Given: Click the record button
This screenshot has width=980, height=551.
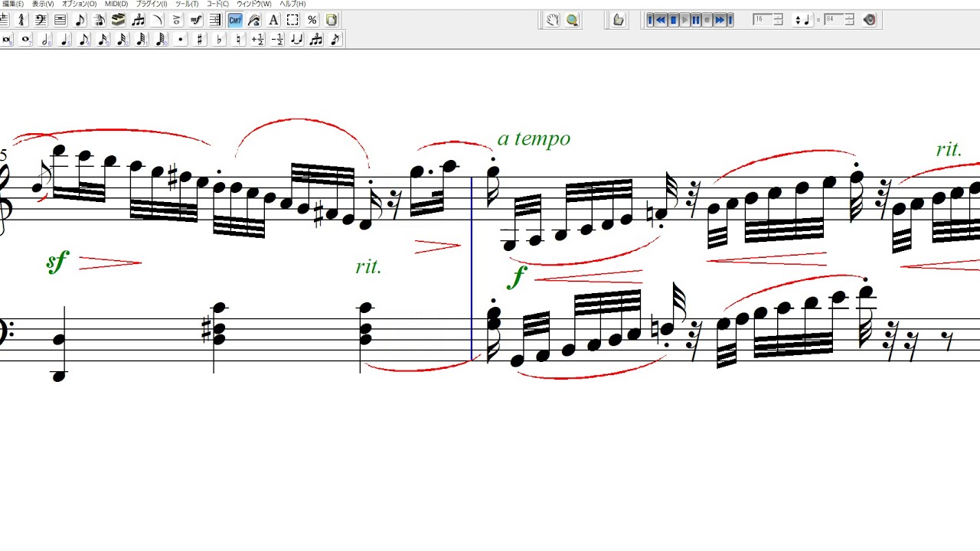Looking at the screenshot, I should coord(707,20).
